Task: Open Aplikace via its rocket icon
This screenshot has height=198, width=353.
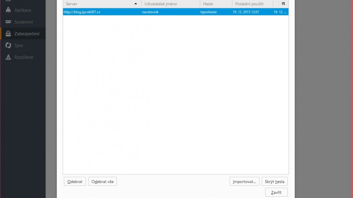Action: point(8,10)
